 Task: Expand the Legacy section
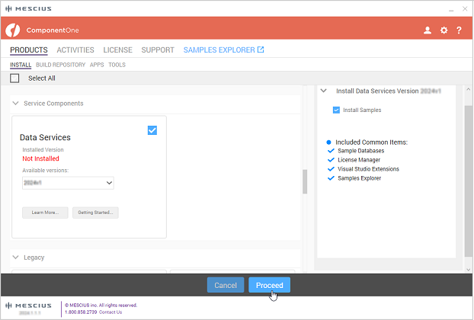(x=16, y=258)
